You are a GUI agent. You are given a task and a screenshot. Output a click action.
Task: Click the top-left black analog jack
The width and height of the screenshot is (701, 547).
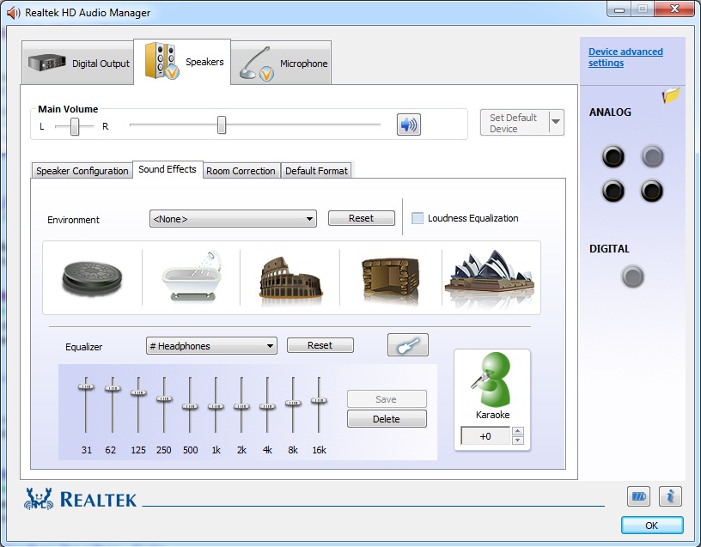tap(613, 156)
